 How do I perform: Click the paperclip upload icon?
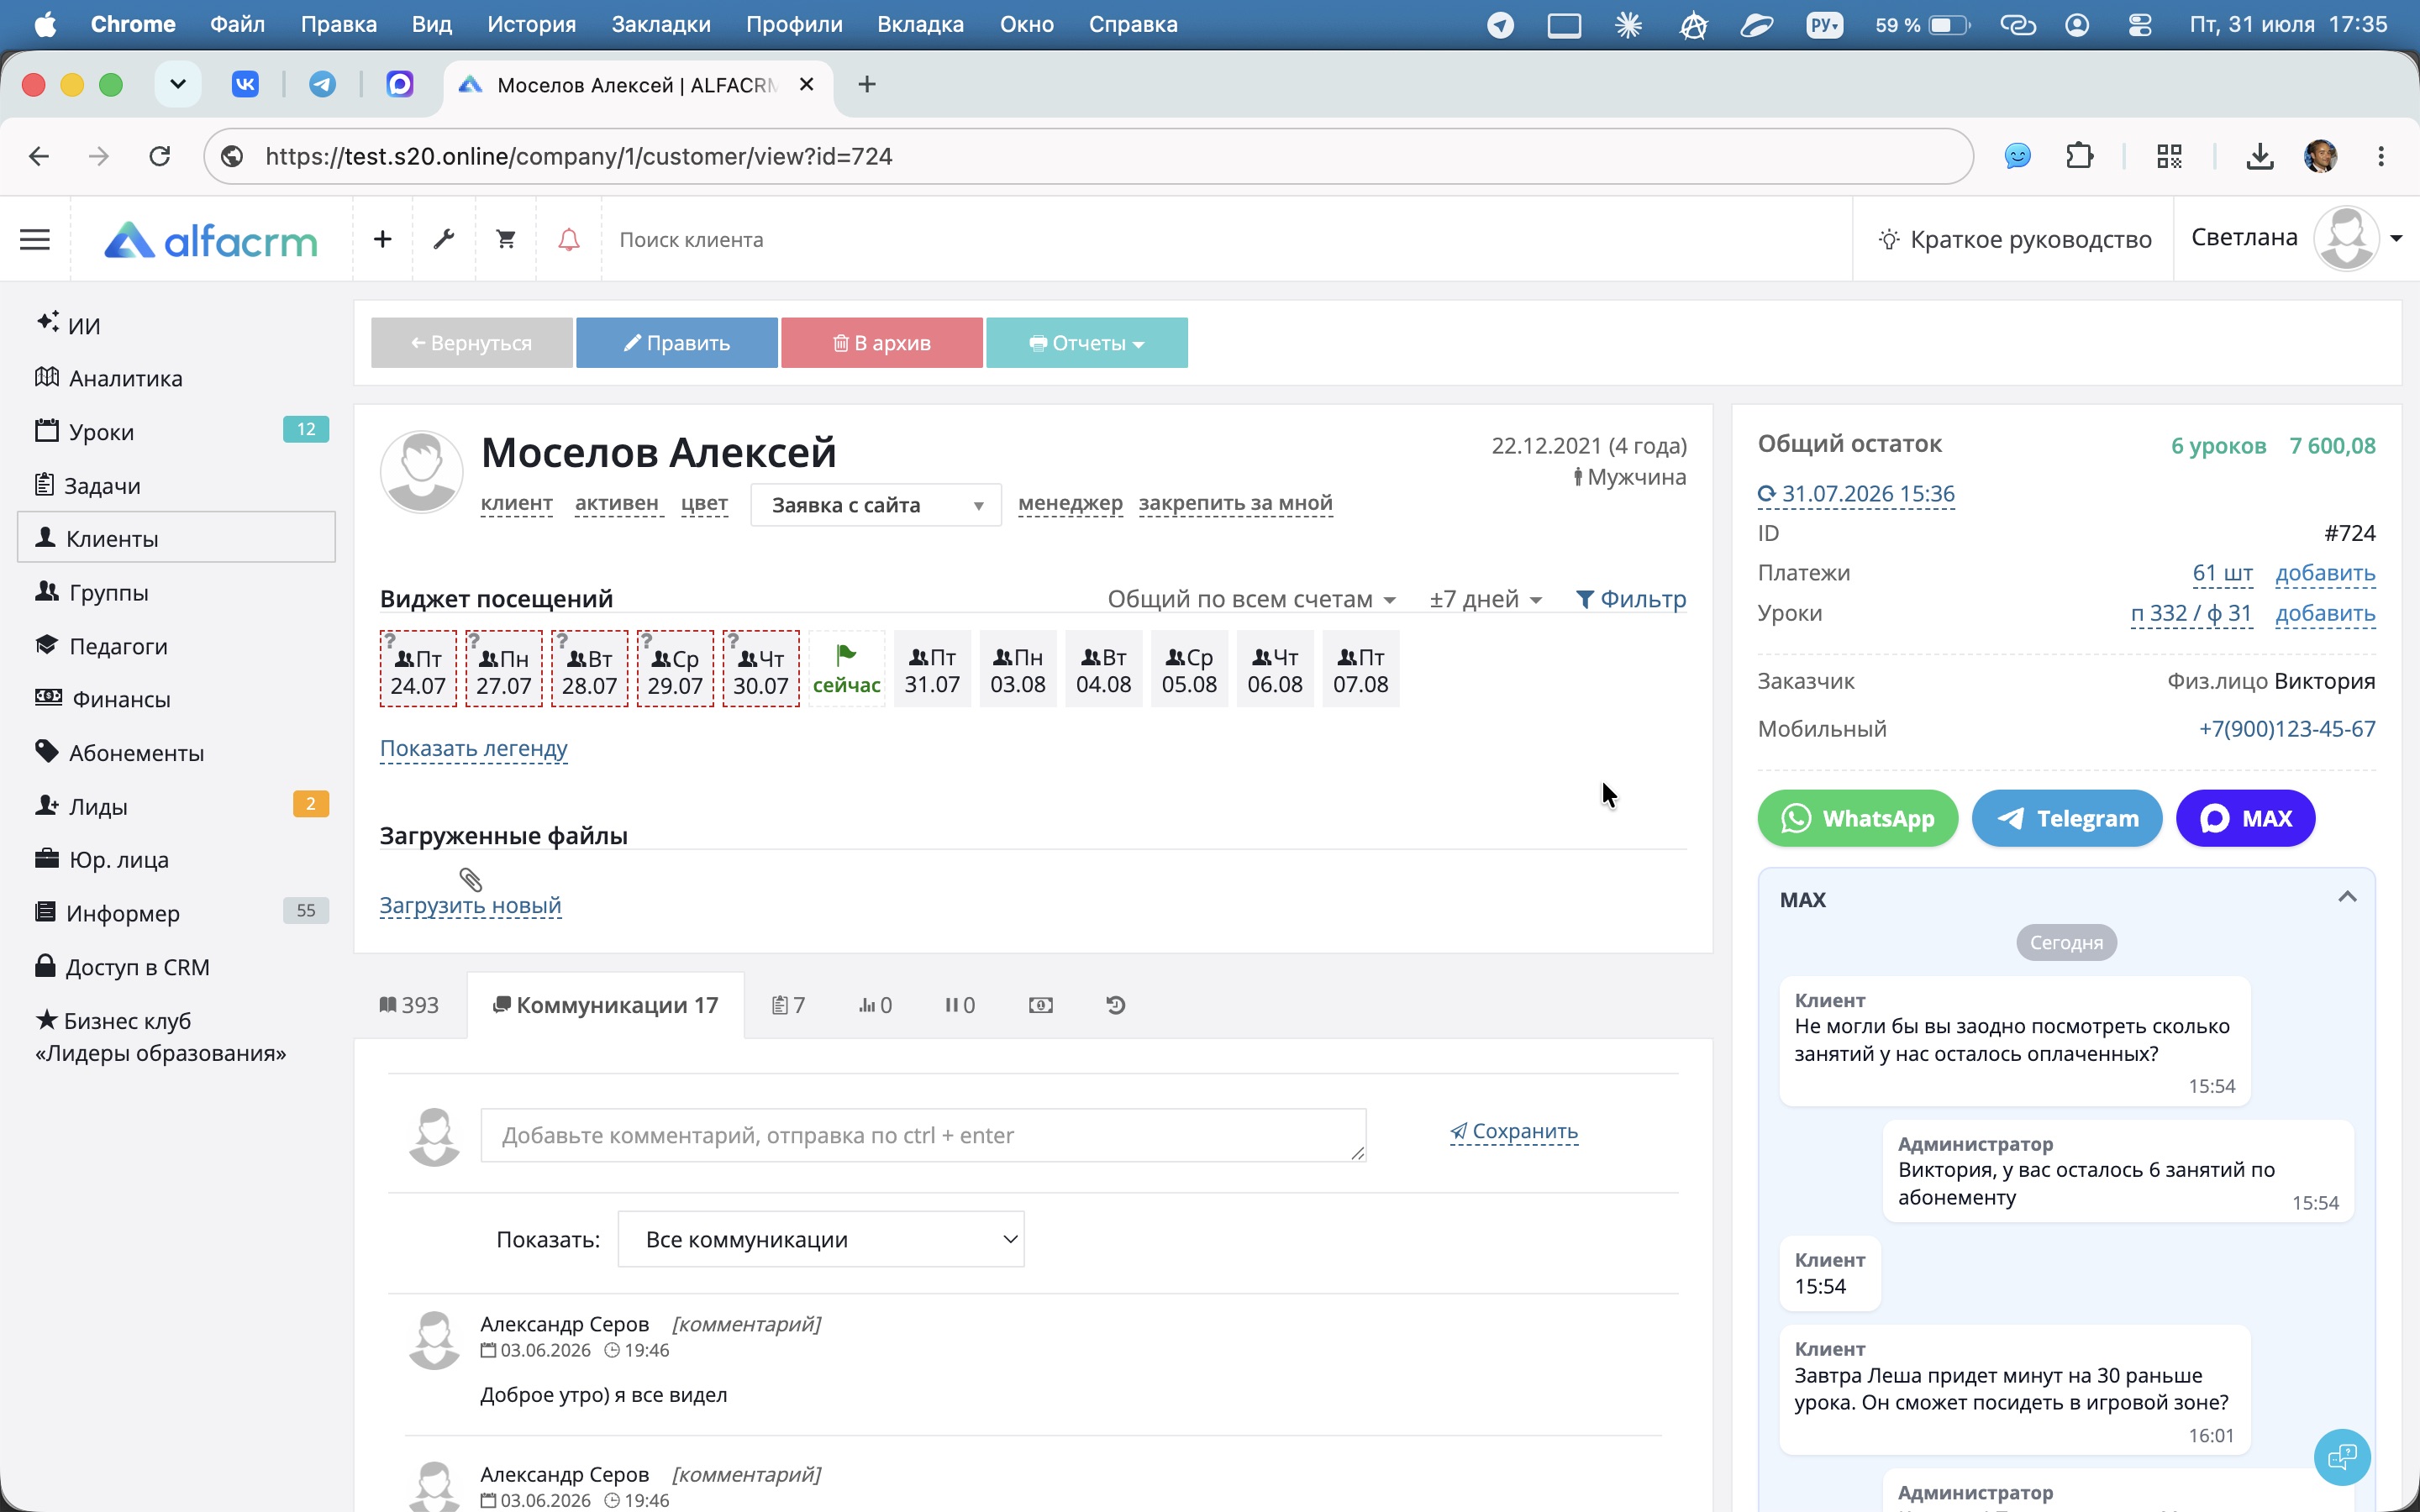471,879
